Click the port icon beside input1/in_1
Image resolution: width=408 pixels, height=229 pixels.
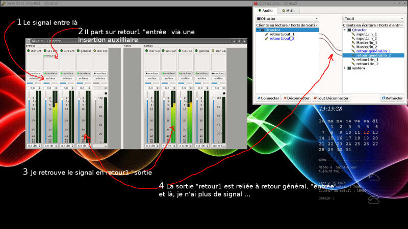tap(353, 34)
